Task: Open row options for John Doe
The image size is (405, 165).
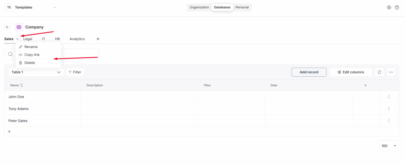Action: (389, 97)
